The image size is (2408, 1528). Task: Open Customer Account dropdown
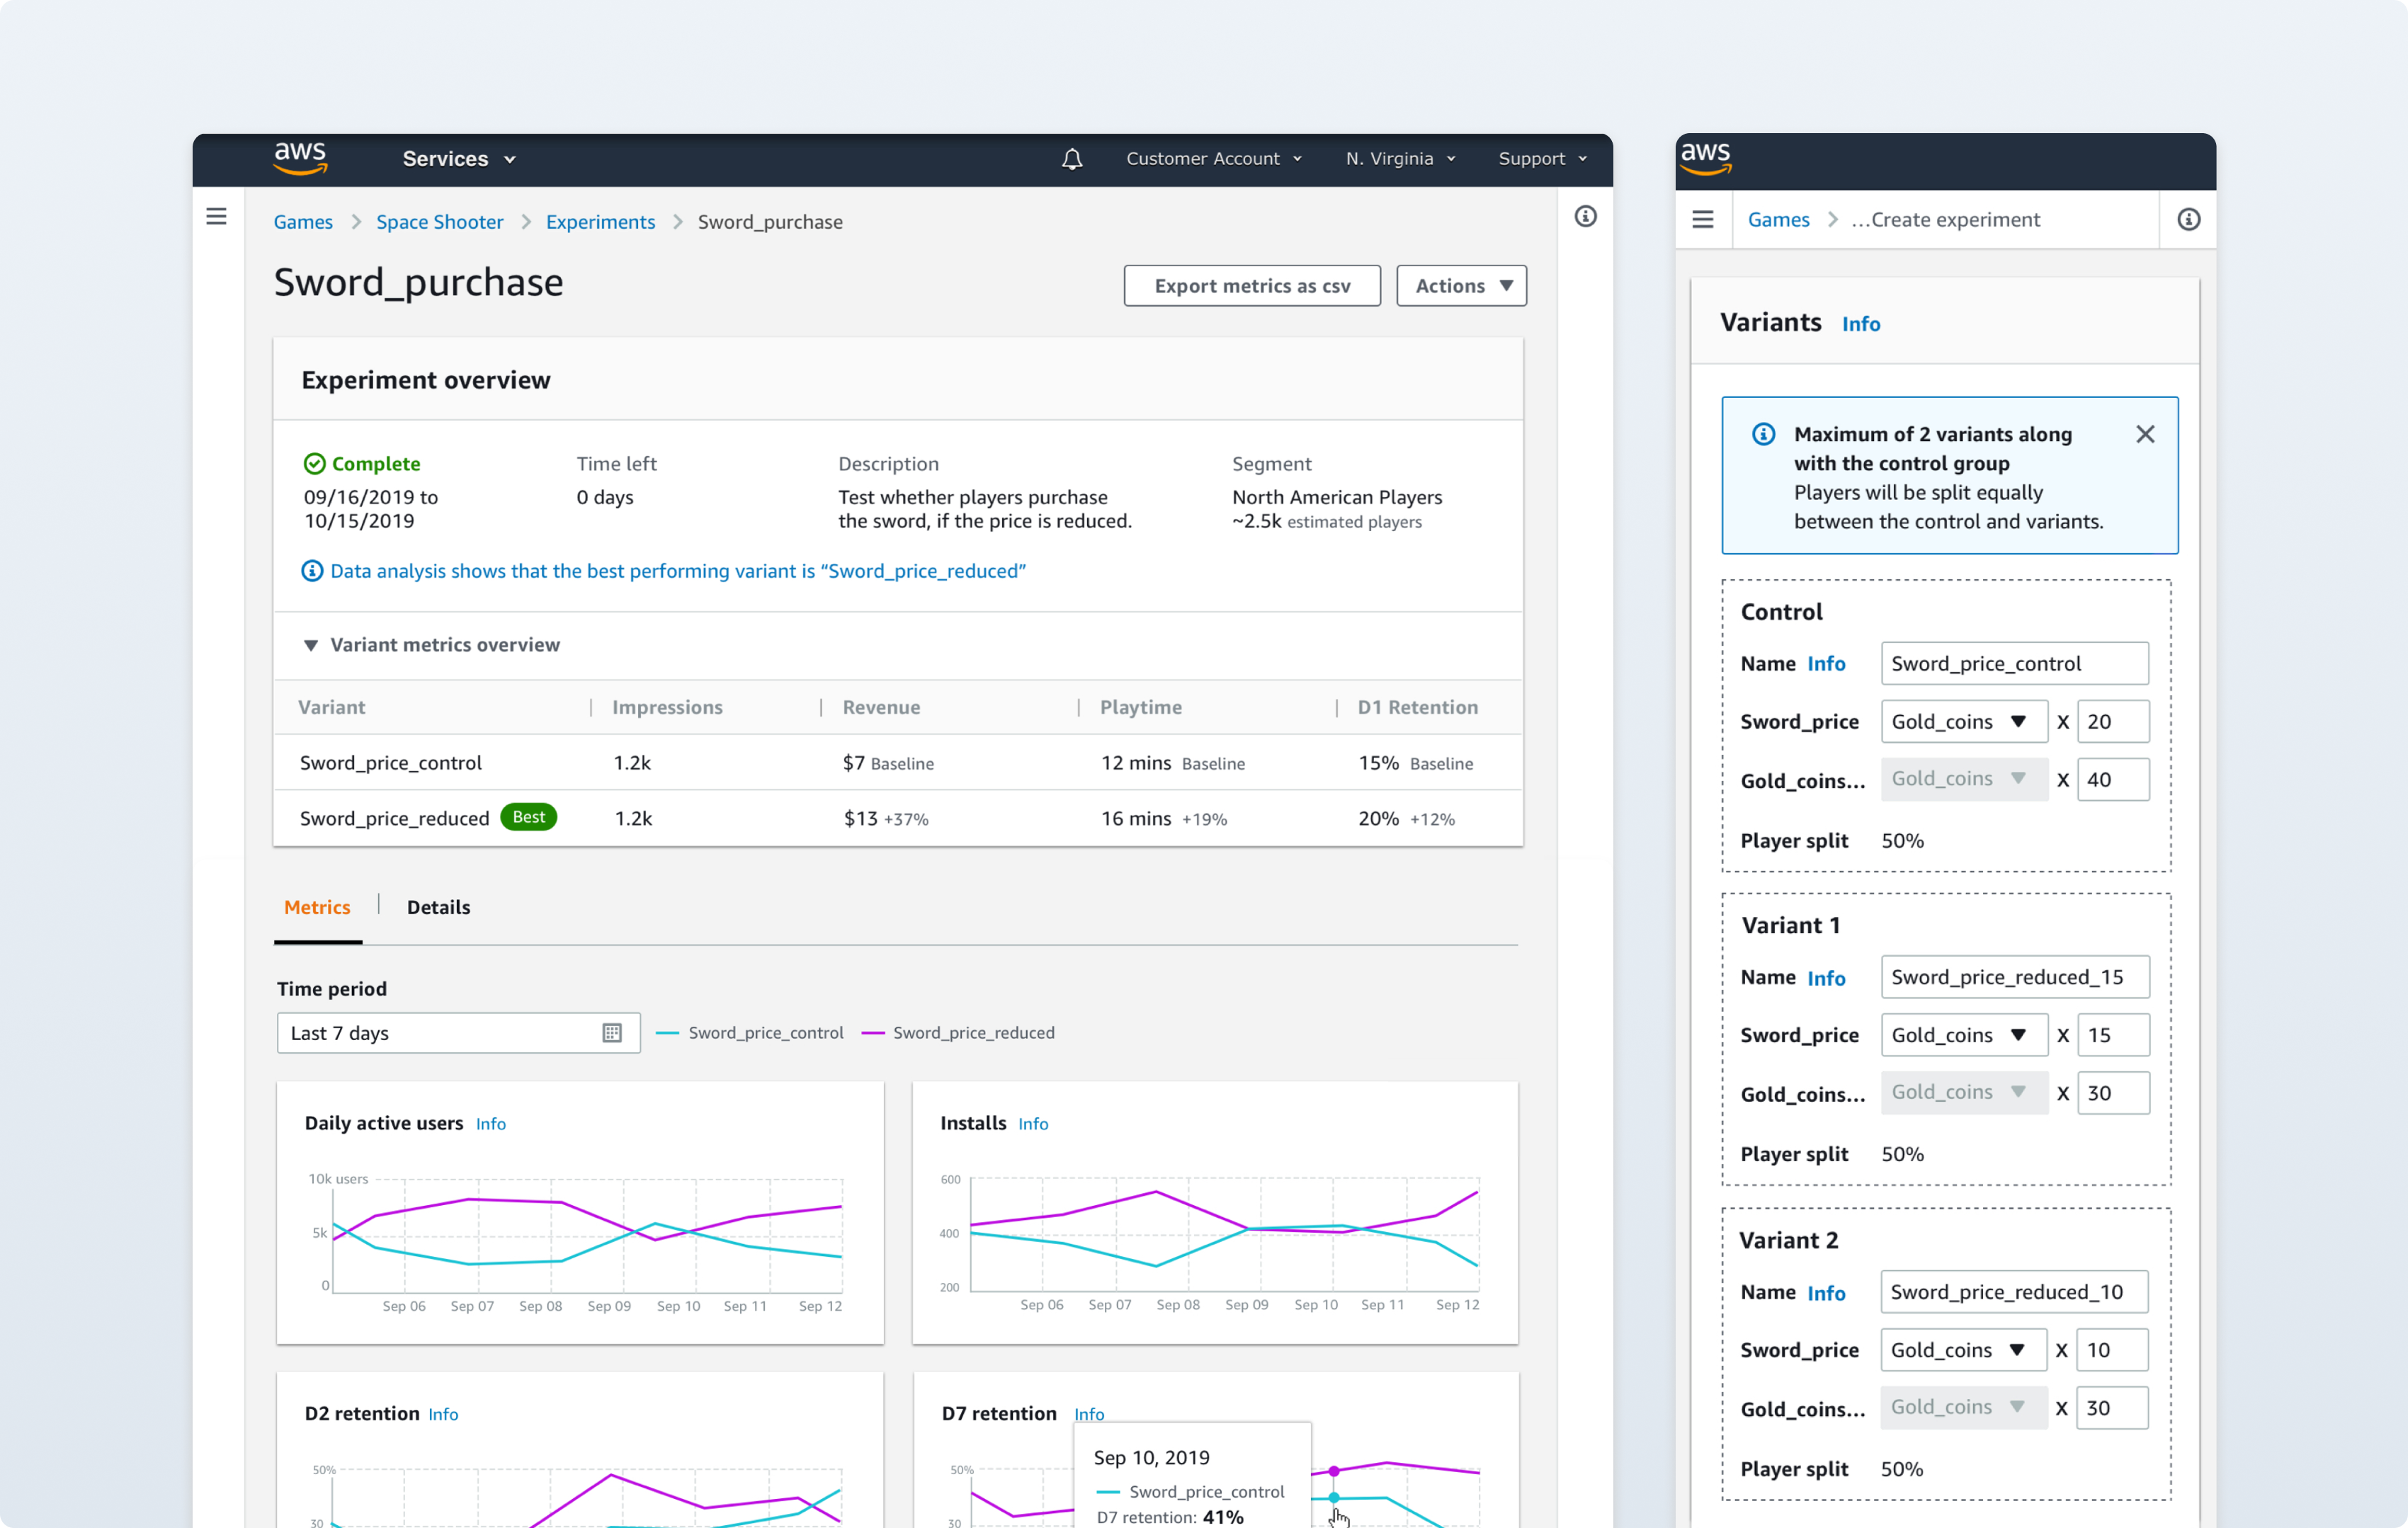1214,159
